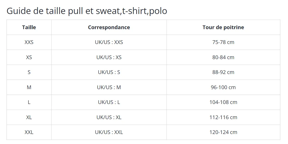The height and width of the screenshot is (144, 288).
Task: Click the '96-100 cm' chest measurement
Action: pos(223,87)
